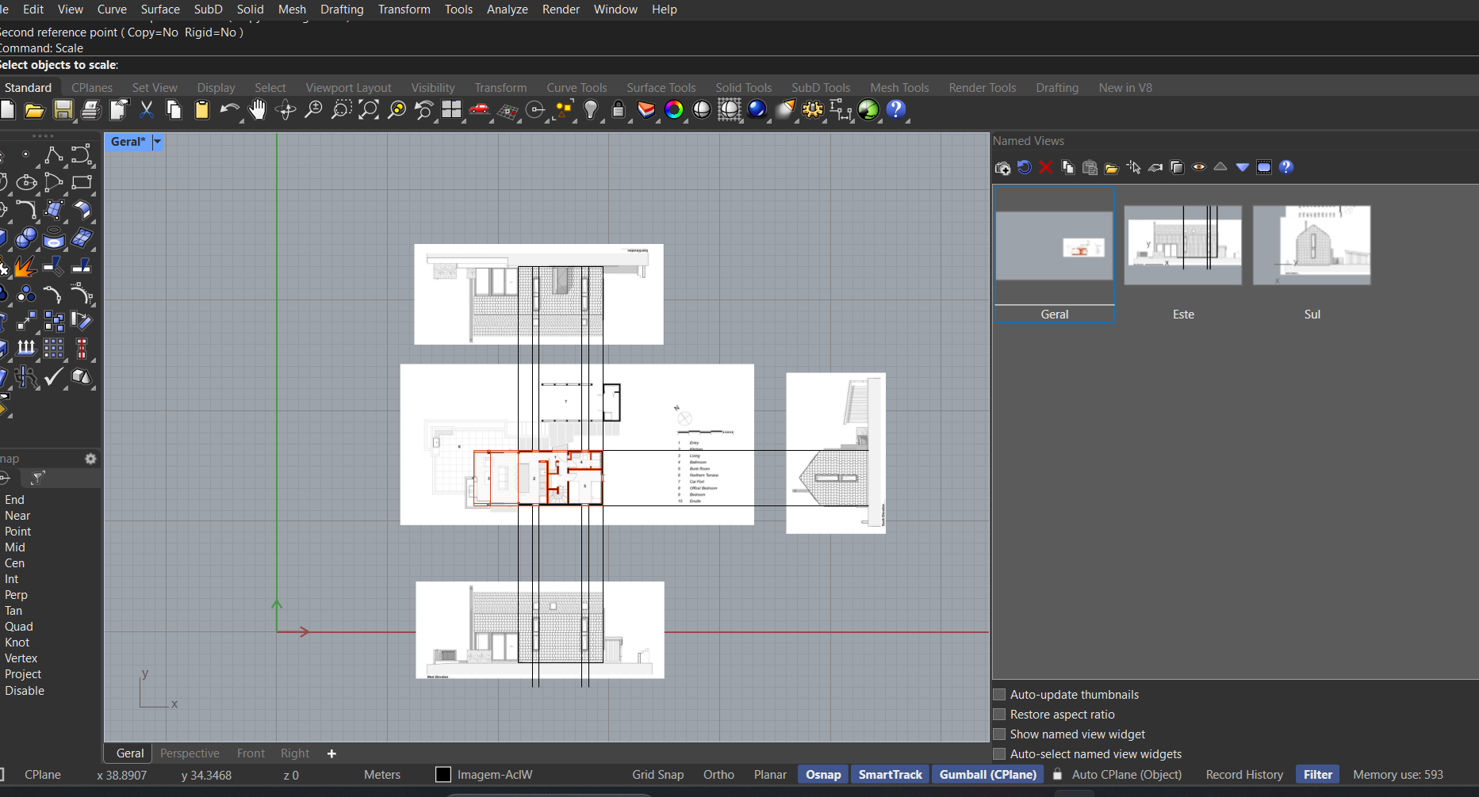Check the Restore aspect ratio option

tap(999, 715)
